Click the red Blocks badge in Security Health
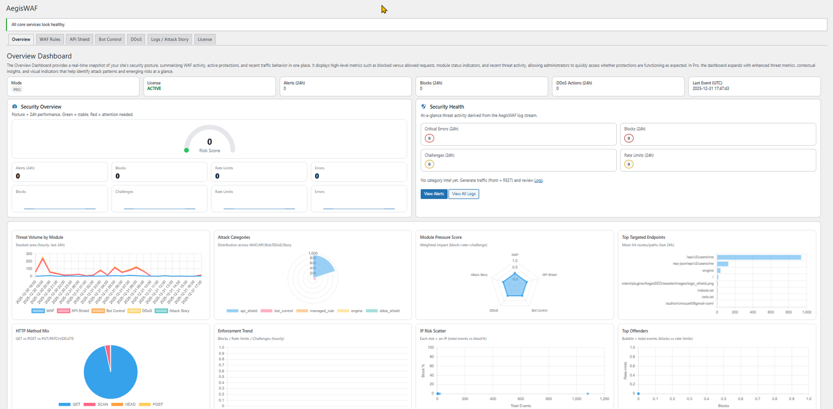This screenshot has width=833, height=409. (x=629, y=138)
